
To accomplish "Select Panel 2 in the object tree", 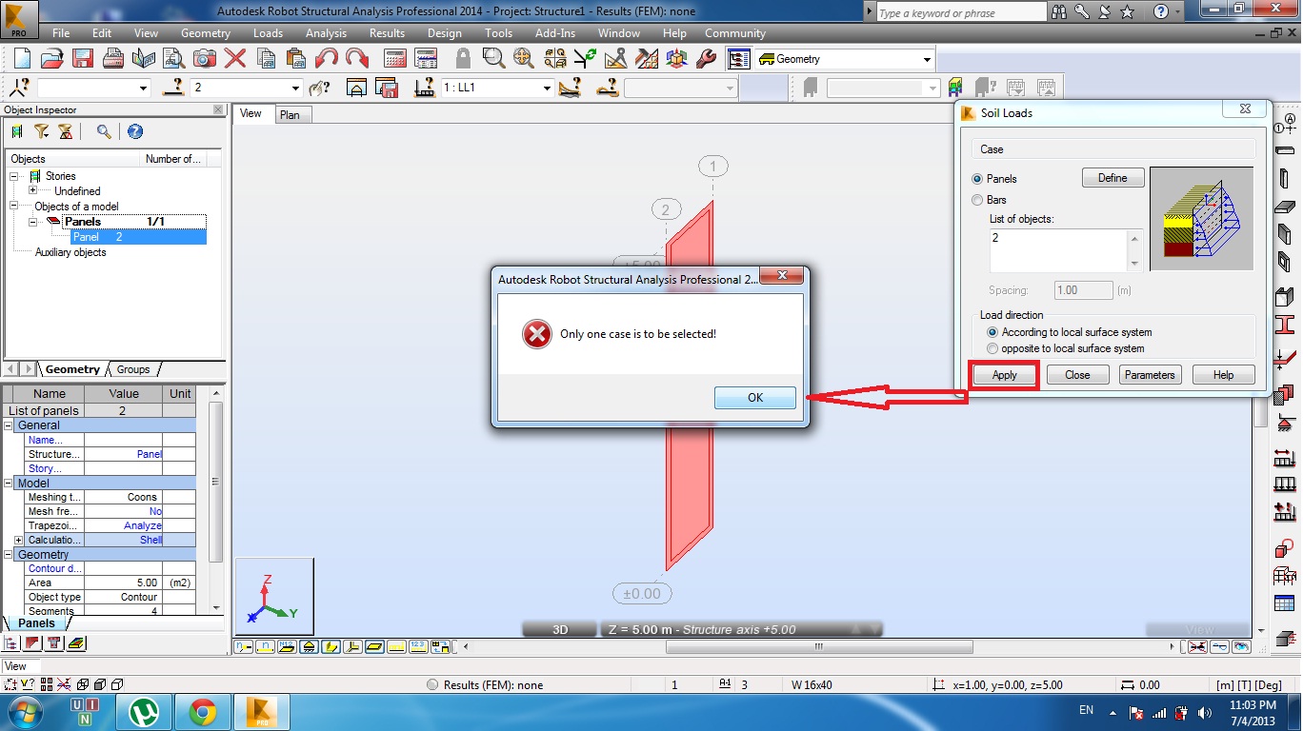I will (x=138, y=237).
